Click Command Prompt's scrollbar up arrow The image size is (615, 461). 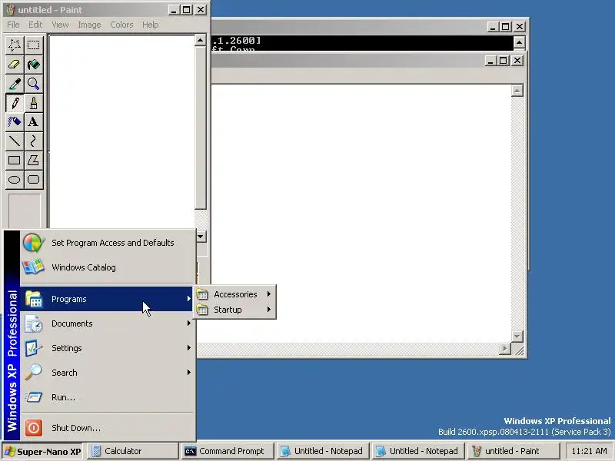pyautogui.click(x=520, y=42)
